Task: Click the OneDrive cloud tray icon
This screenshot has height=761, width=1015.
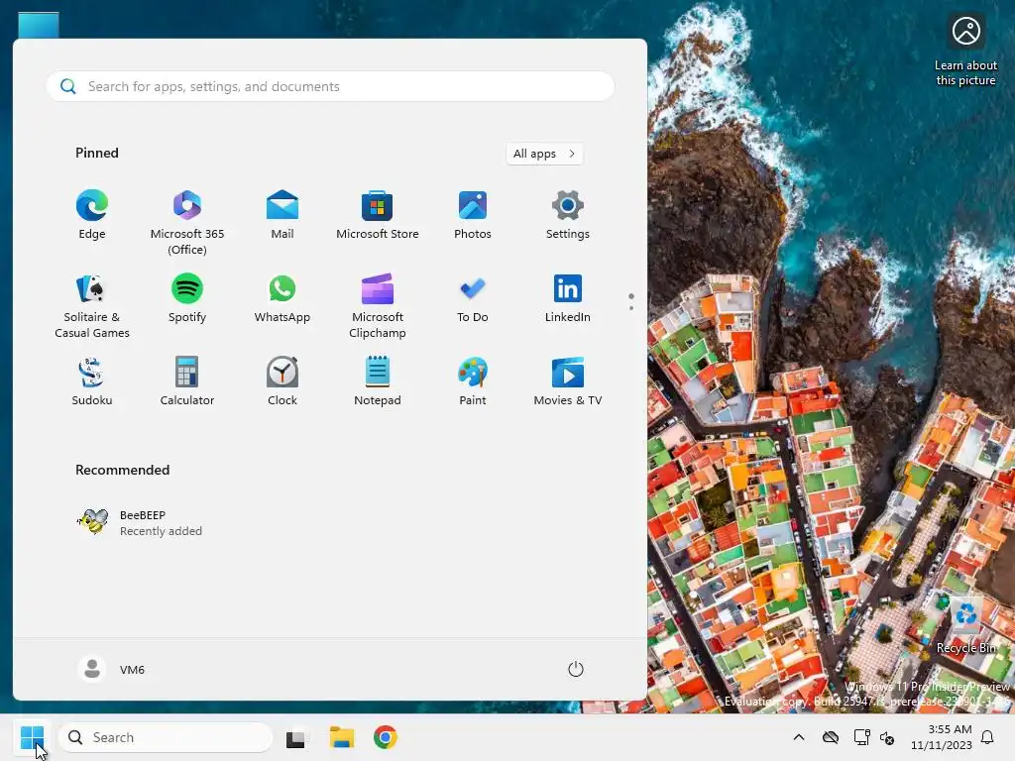Action: [831, 737]
